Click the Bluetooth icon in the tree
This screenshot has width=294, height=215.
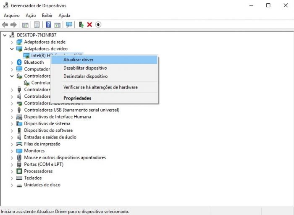tap(19, 62)
